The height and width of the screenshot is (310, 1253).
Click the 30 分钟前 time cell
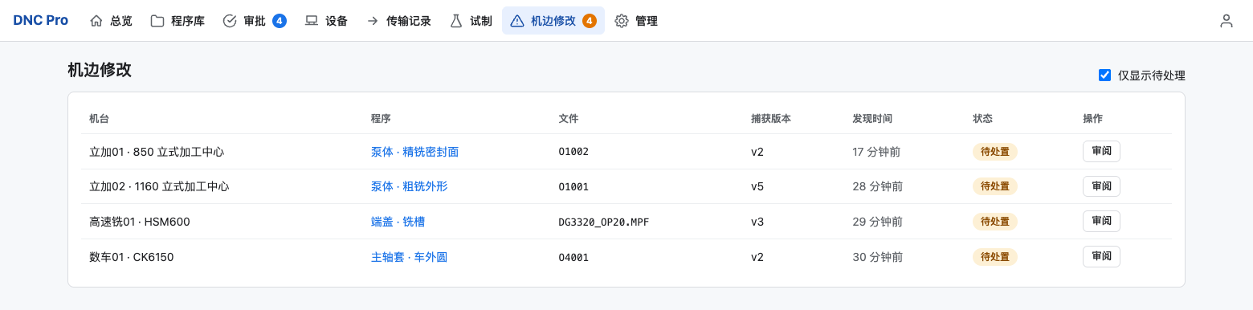[x=877, y=257]
